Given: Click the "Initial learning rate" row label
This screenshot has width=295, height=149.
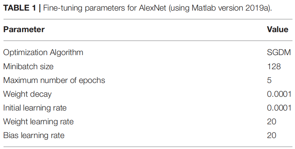Looking at the screenshot, I should 35,108.
